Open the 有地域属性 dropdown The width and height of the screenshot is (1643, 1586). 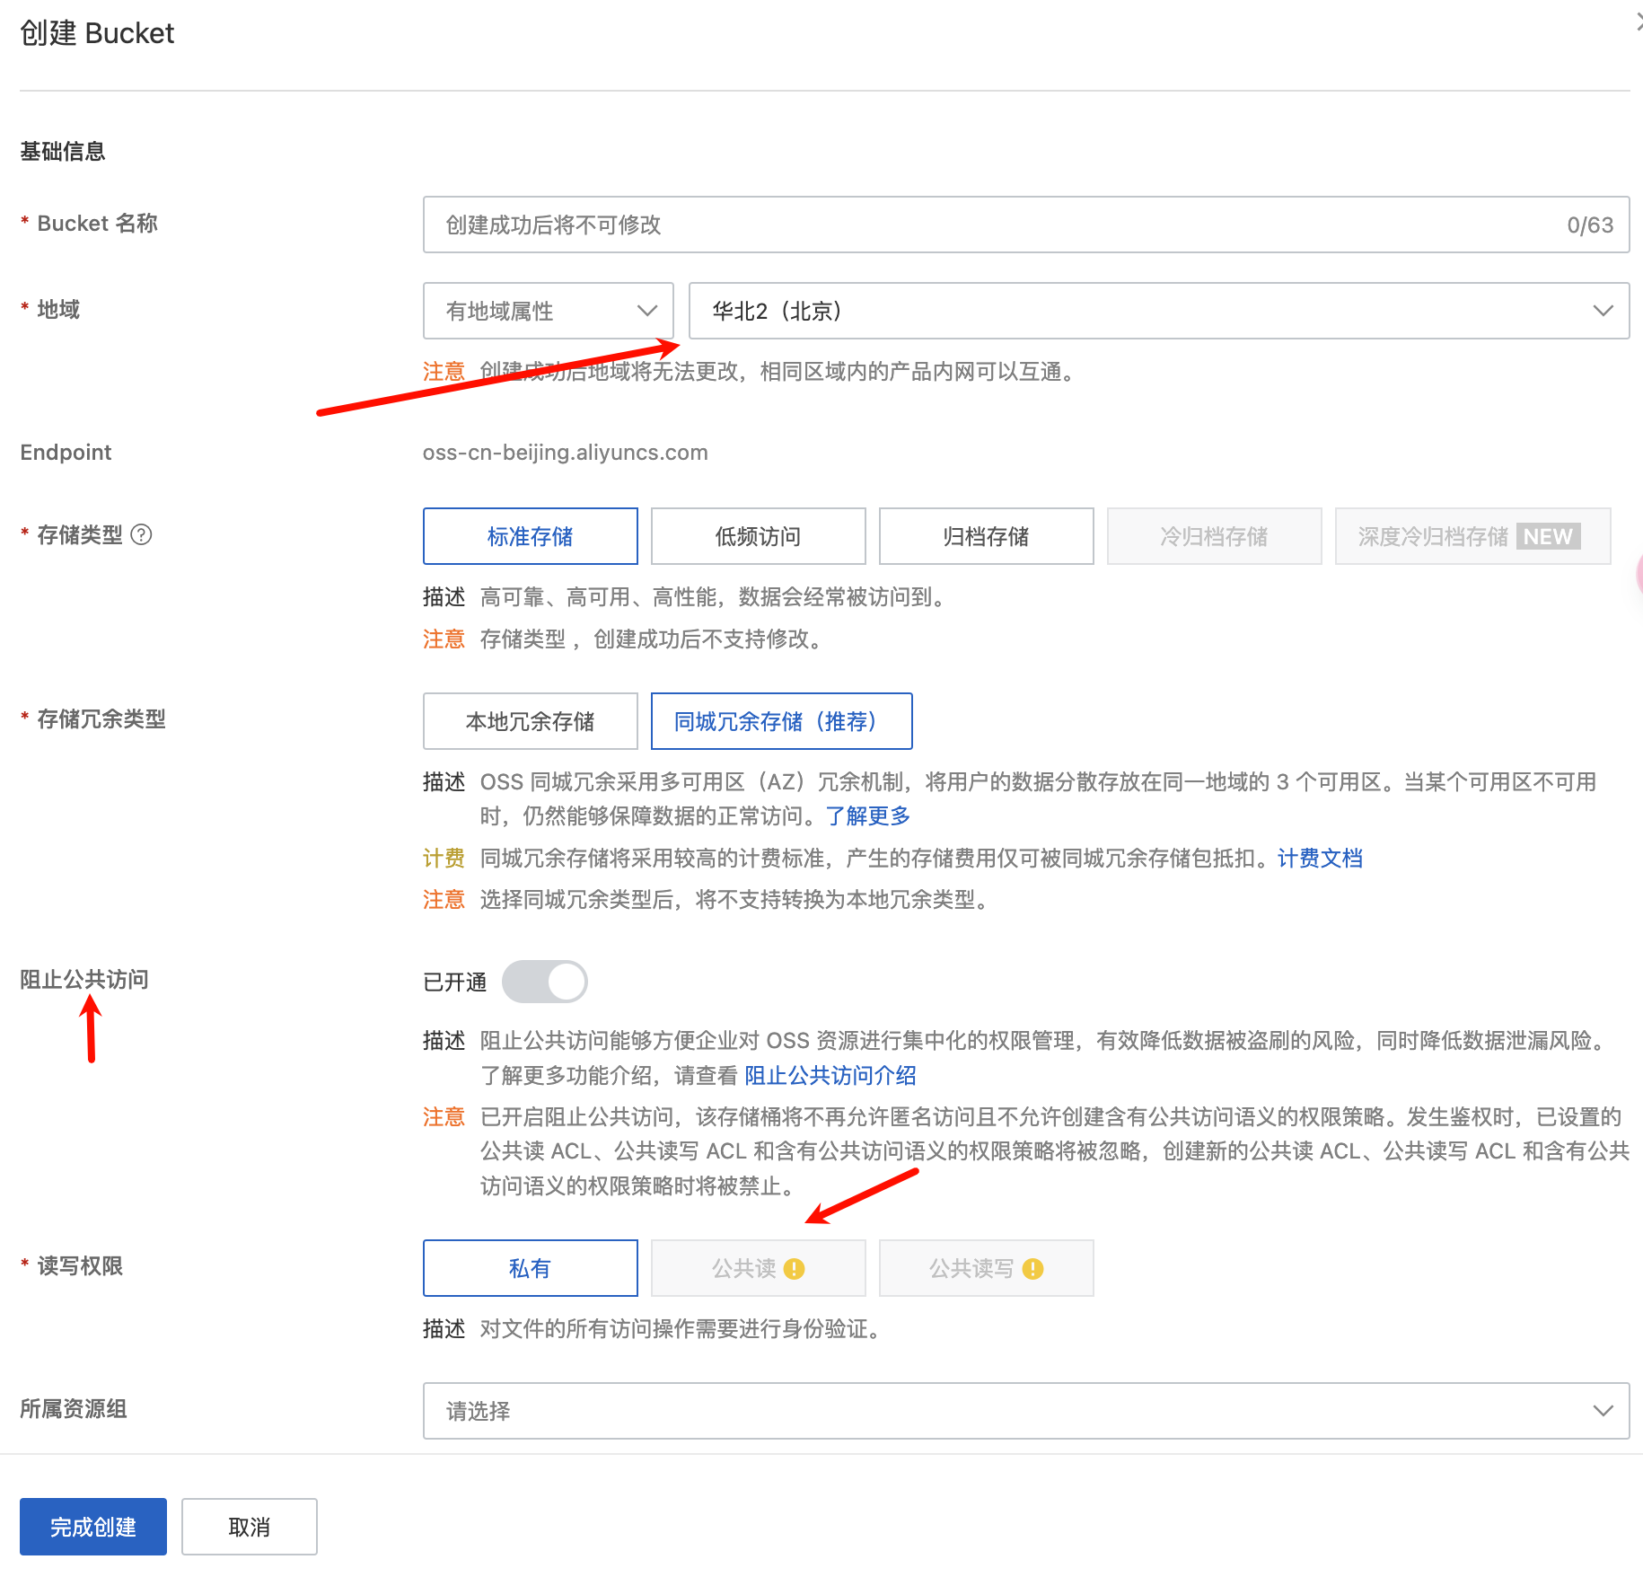pyautogui.click(x=548, y=311)
